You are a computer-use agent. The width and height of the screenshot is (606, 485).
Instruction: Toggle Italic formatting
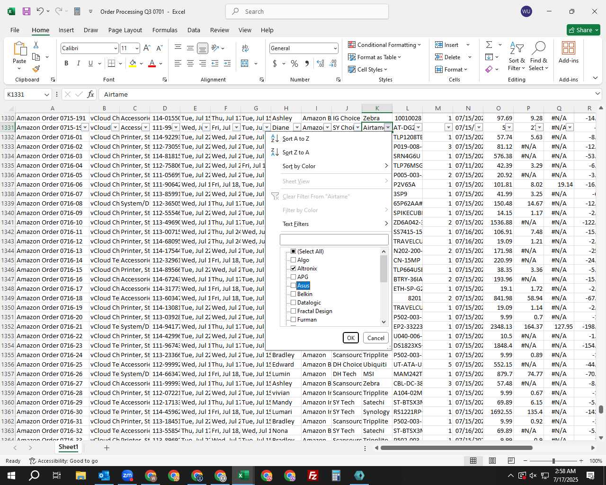(x=78, y=63)
